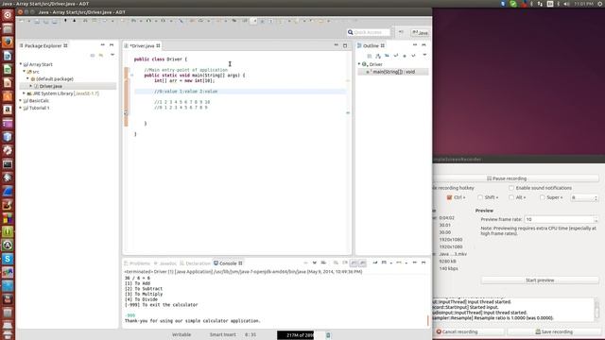Select main(String[]) : void in Outline
Screen dimensions: 605x340
[393, 72]
